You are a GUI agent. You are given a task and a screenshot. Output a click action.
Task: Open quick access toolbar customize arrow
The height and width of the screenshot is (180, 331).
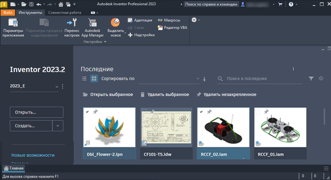(74, 4)
